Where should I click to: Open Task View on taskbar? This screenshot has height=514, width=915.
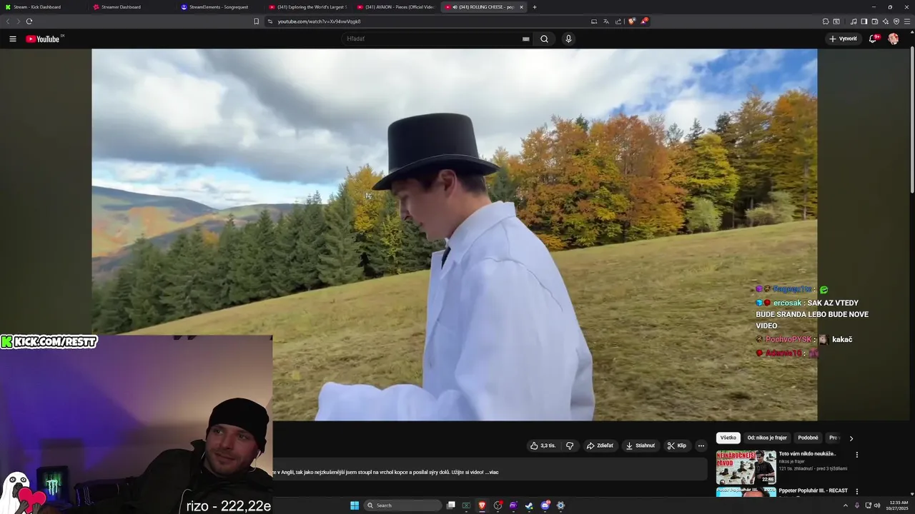[x=451, y=505]
